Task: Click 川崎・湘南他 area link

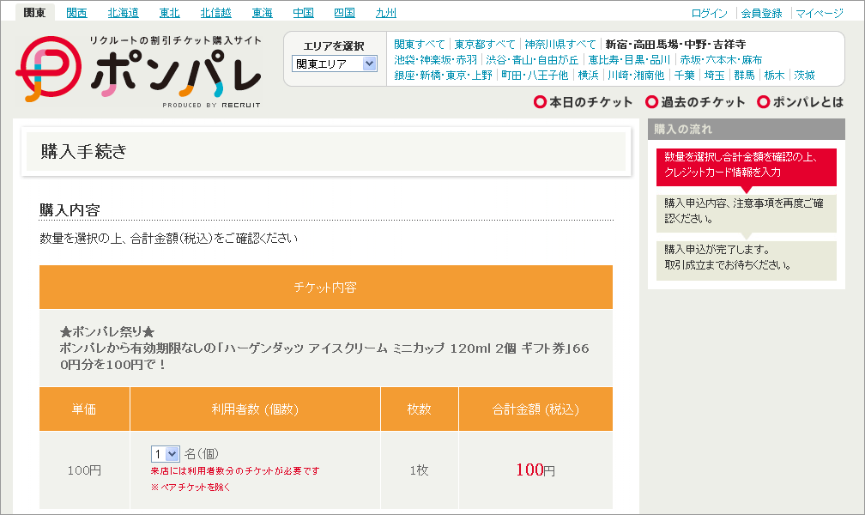Action: click(x=636, y=75)
